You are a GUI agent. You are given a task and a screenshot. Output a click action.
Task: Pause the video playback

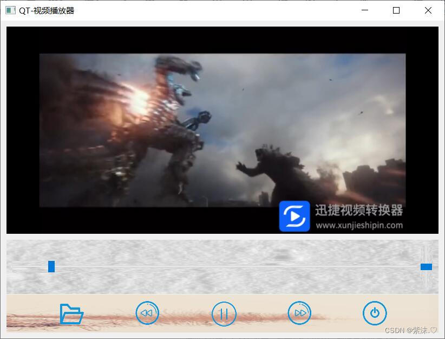[224, 314]
